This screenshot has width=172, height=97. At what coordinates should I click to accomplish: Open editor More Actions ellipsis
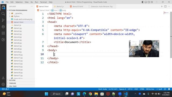point(169,6)
